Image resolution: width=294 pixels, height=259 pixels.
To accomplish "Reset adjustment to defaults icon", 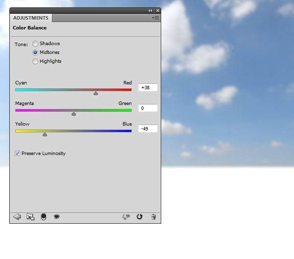I will coord(140,217).
